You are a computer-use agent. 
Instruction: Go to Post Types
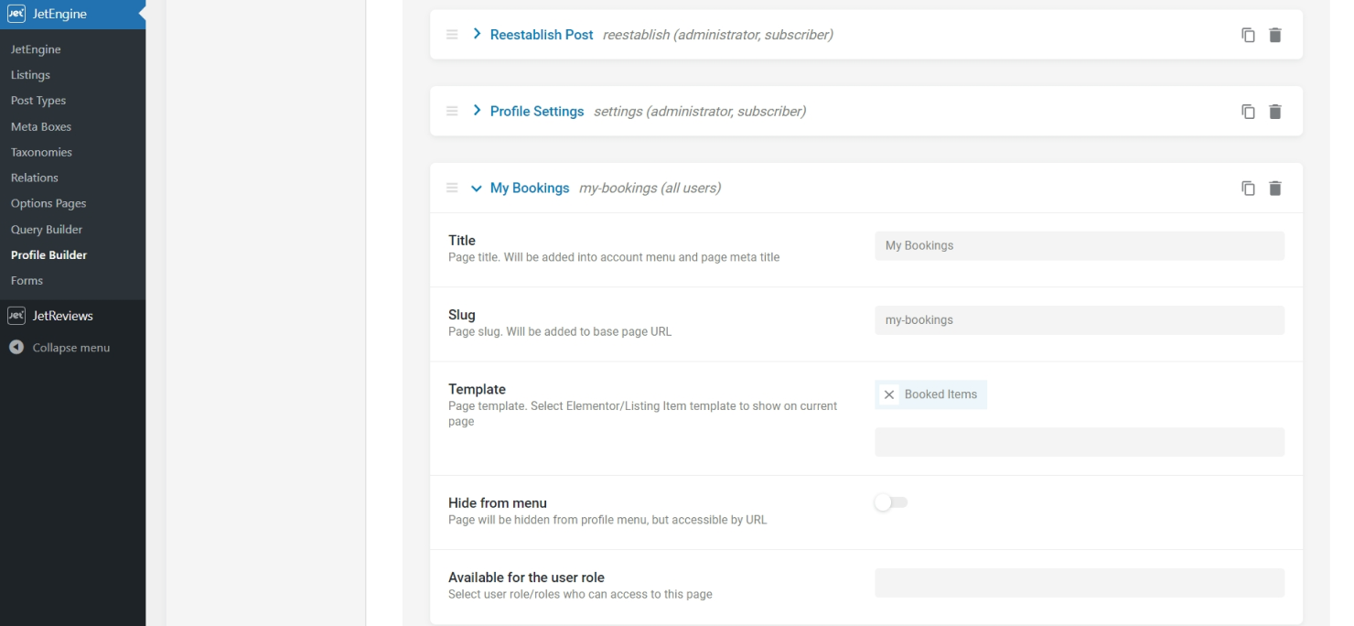tap(38, 101)
